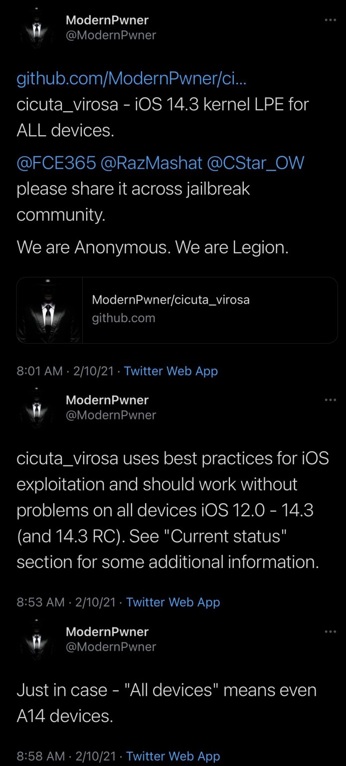
Task: Open the ModernPwner/cicuta_virosa GitHub link card
Action: point(209,310)
